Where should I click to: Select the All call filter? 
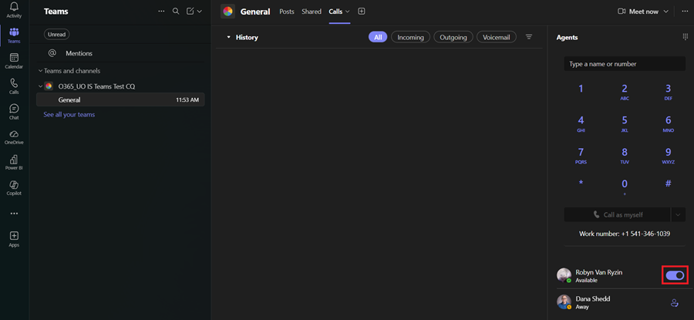tap(378, 38)
